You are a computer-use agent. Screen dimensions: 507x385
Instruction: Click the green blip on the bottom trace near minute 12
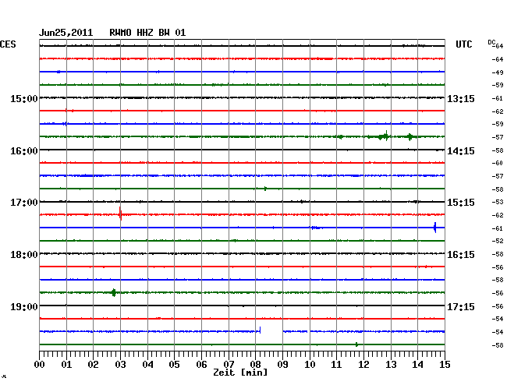click(x=356, y=344)
